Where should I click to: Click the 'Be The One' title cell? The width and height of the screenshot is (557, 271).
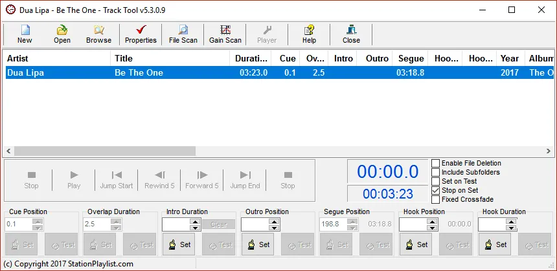point(139,72)
